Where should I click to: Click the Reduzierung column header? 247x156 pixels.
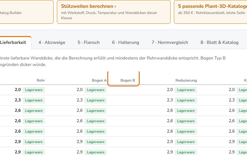(x=186, y=80)
